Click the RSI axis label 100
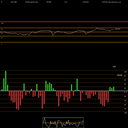Screen dimensions: 128x128 [x=2, y=23]
